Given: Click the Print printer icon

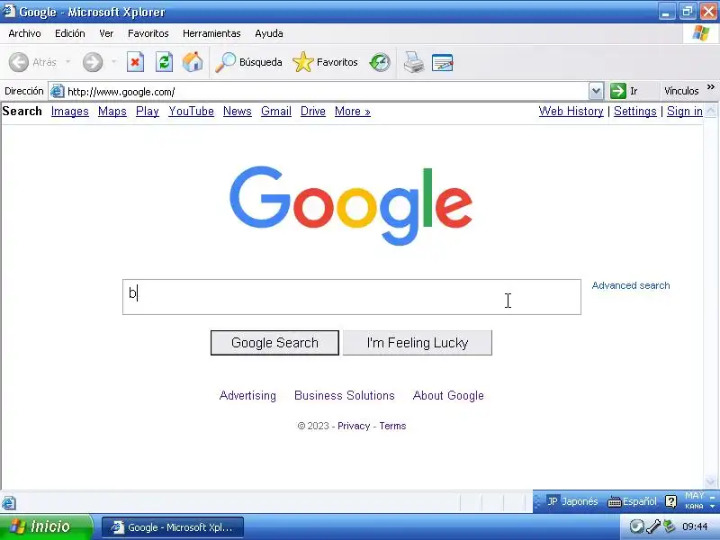Looking at the screenshot, I should pos(414,62).
